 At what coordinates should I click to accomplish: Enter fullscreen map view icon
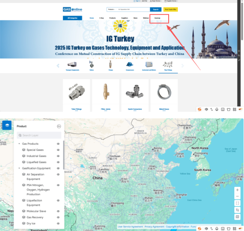point(237,203)
